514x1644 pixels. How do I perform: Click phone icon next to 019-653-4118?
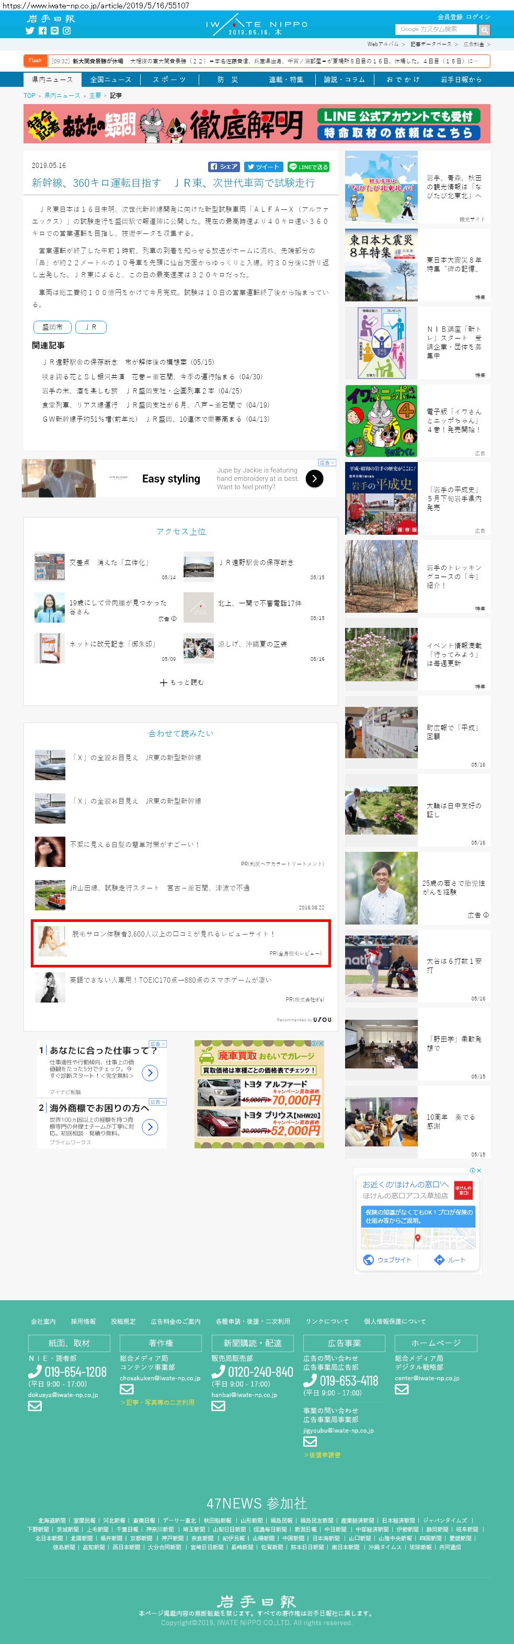coord(310,1380)
